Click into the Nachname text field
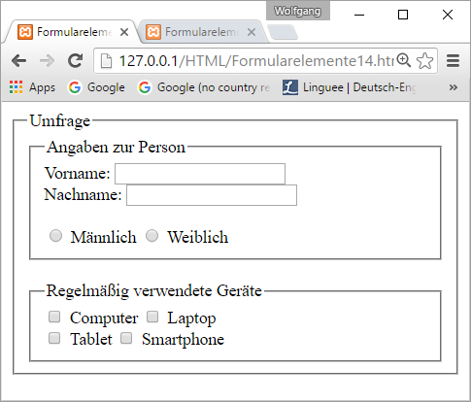The width and height of the screenshot is (471, 402). (212, 195)
